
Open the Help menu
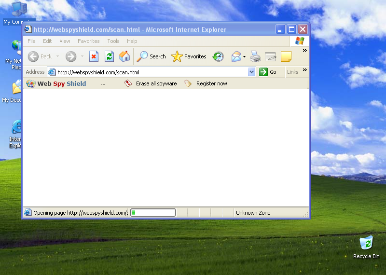click(132, 41)
